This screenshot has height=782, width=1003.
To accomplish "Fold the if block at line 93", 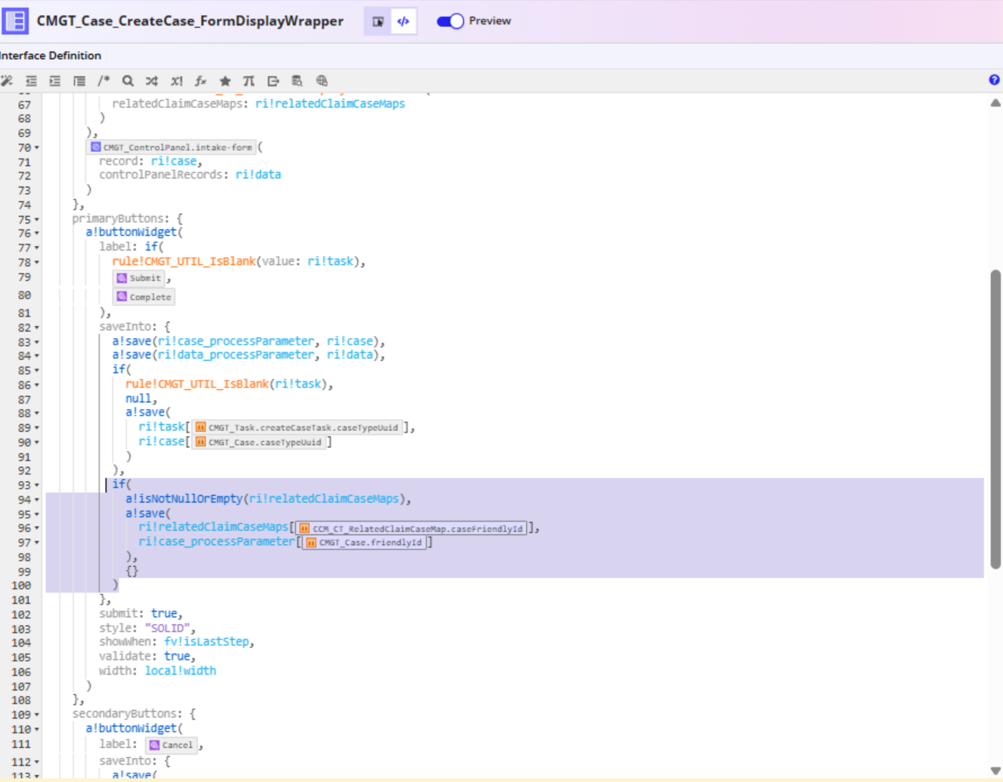I will click(37, 485).
